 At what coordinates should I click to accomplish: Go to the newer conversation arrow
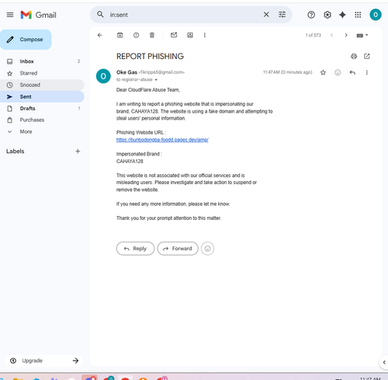click(331, 35)
